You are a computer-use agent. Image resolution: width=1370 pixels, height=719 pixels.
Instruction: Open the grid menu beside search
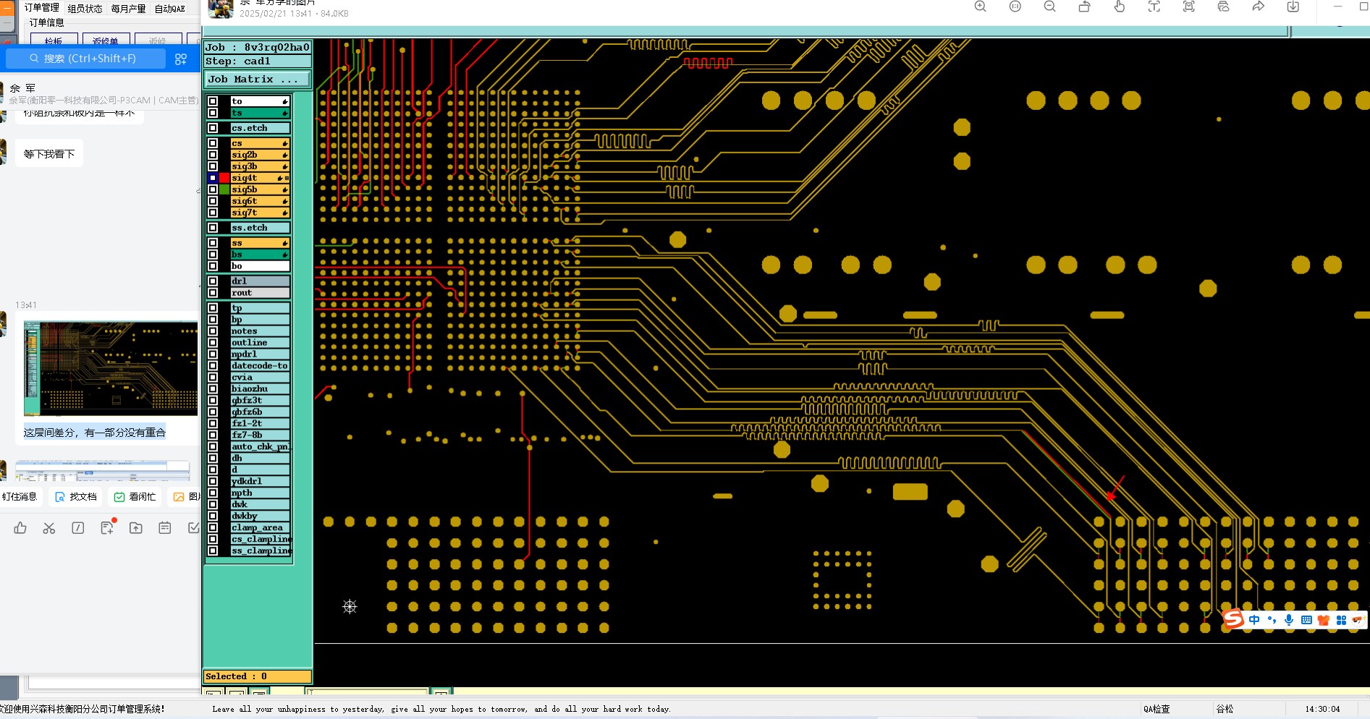click(x=181, y=59)
